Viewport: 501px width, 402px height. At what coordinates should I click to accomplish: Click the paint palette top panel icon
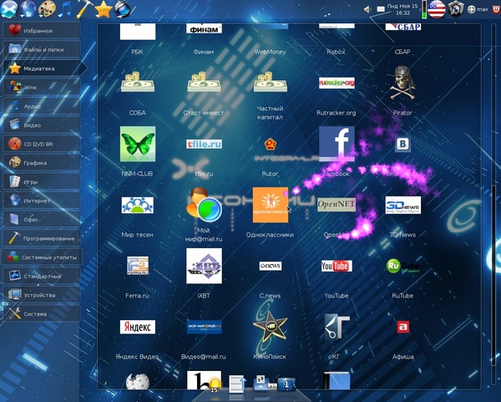(x=47, y=8)
